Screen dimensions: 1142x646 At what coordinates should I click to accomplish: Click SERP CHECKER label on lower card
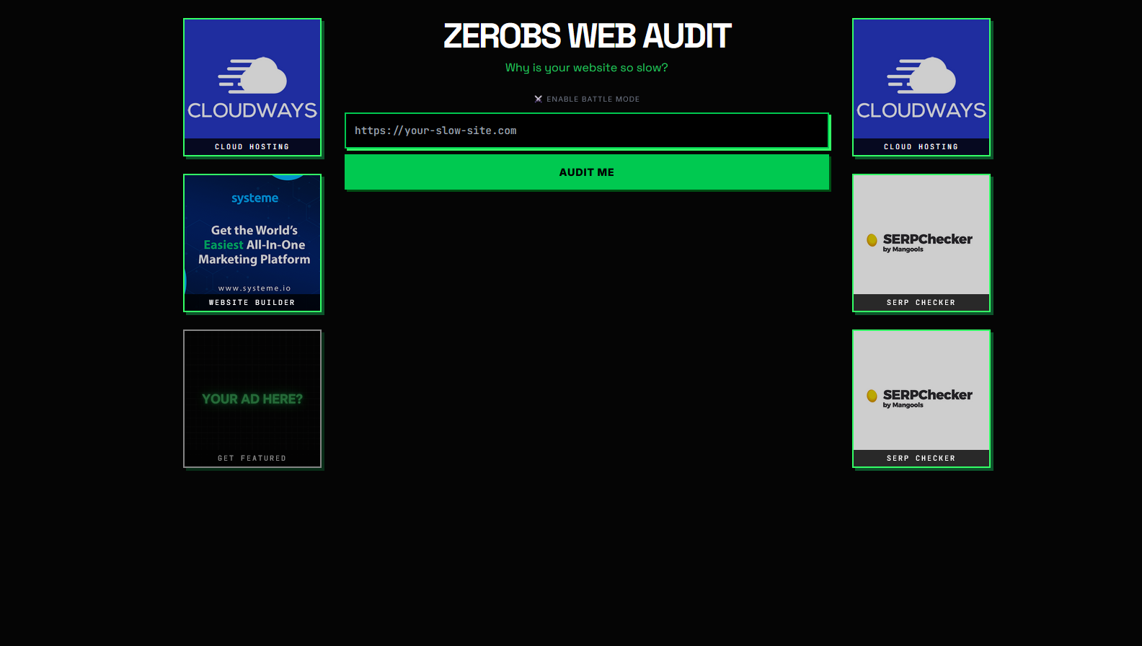(921, 459)
